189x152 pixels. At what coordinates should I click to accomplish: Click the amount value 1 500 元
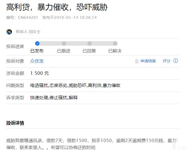[x=40, y=73]
